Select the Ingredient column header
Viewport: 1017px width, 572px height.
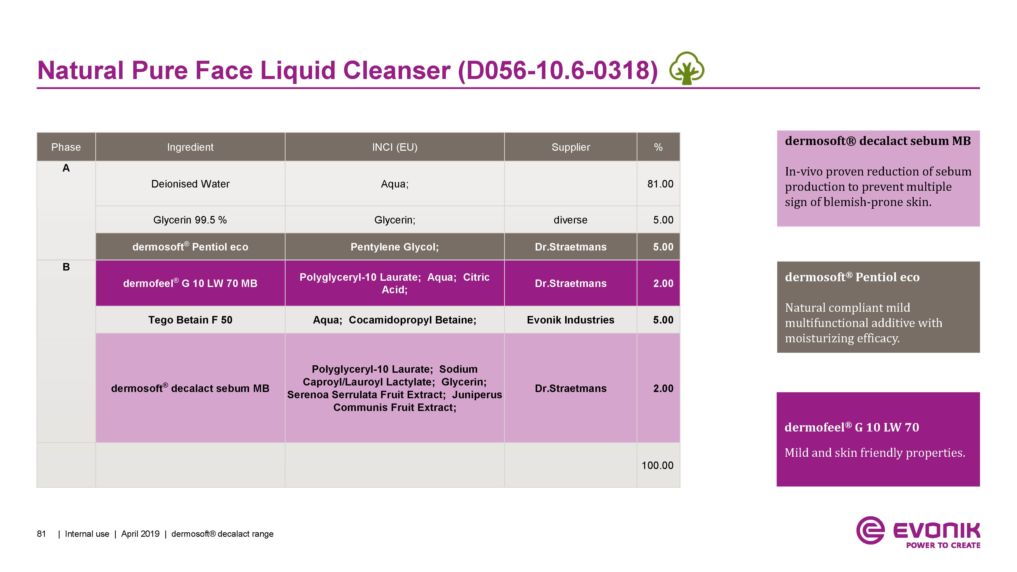190,147
